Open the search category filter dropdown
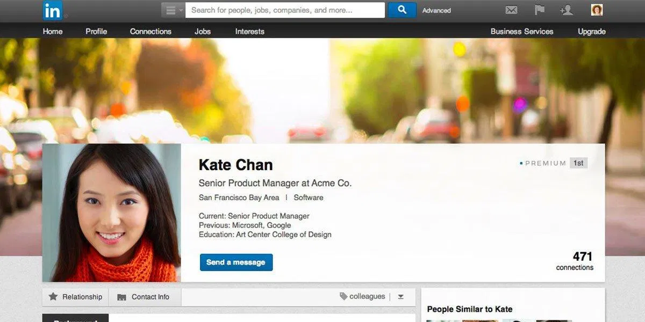The width and height of the screenshot is (645, 322). (x=173, y=10)
